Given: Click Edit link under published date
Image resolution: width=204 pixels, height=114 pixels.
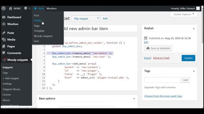Looking at the screenshot, I should (146, 42).
